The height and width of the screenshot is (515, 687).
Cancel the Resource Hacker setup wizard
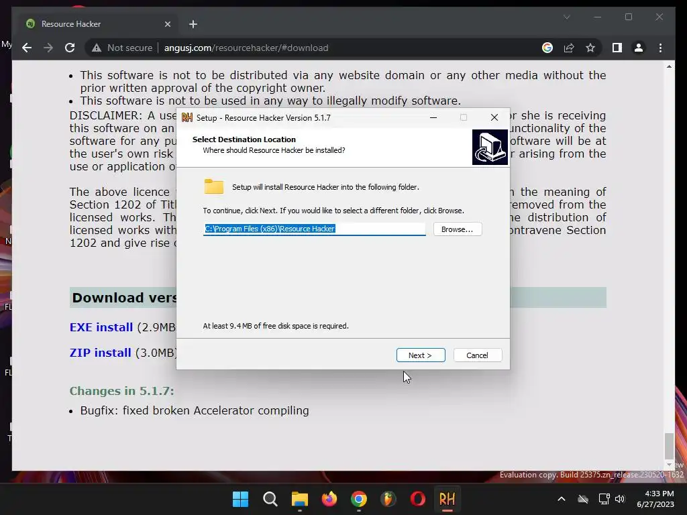[x=478, y=355]
